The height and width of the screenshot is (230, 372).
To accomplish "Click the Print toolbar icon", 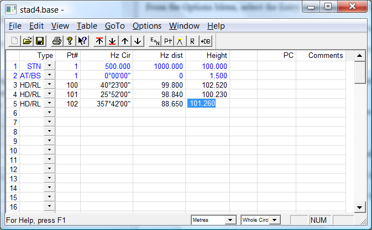I will click(x=56, y=41).
